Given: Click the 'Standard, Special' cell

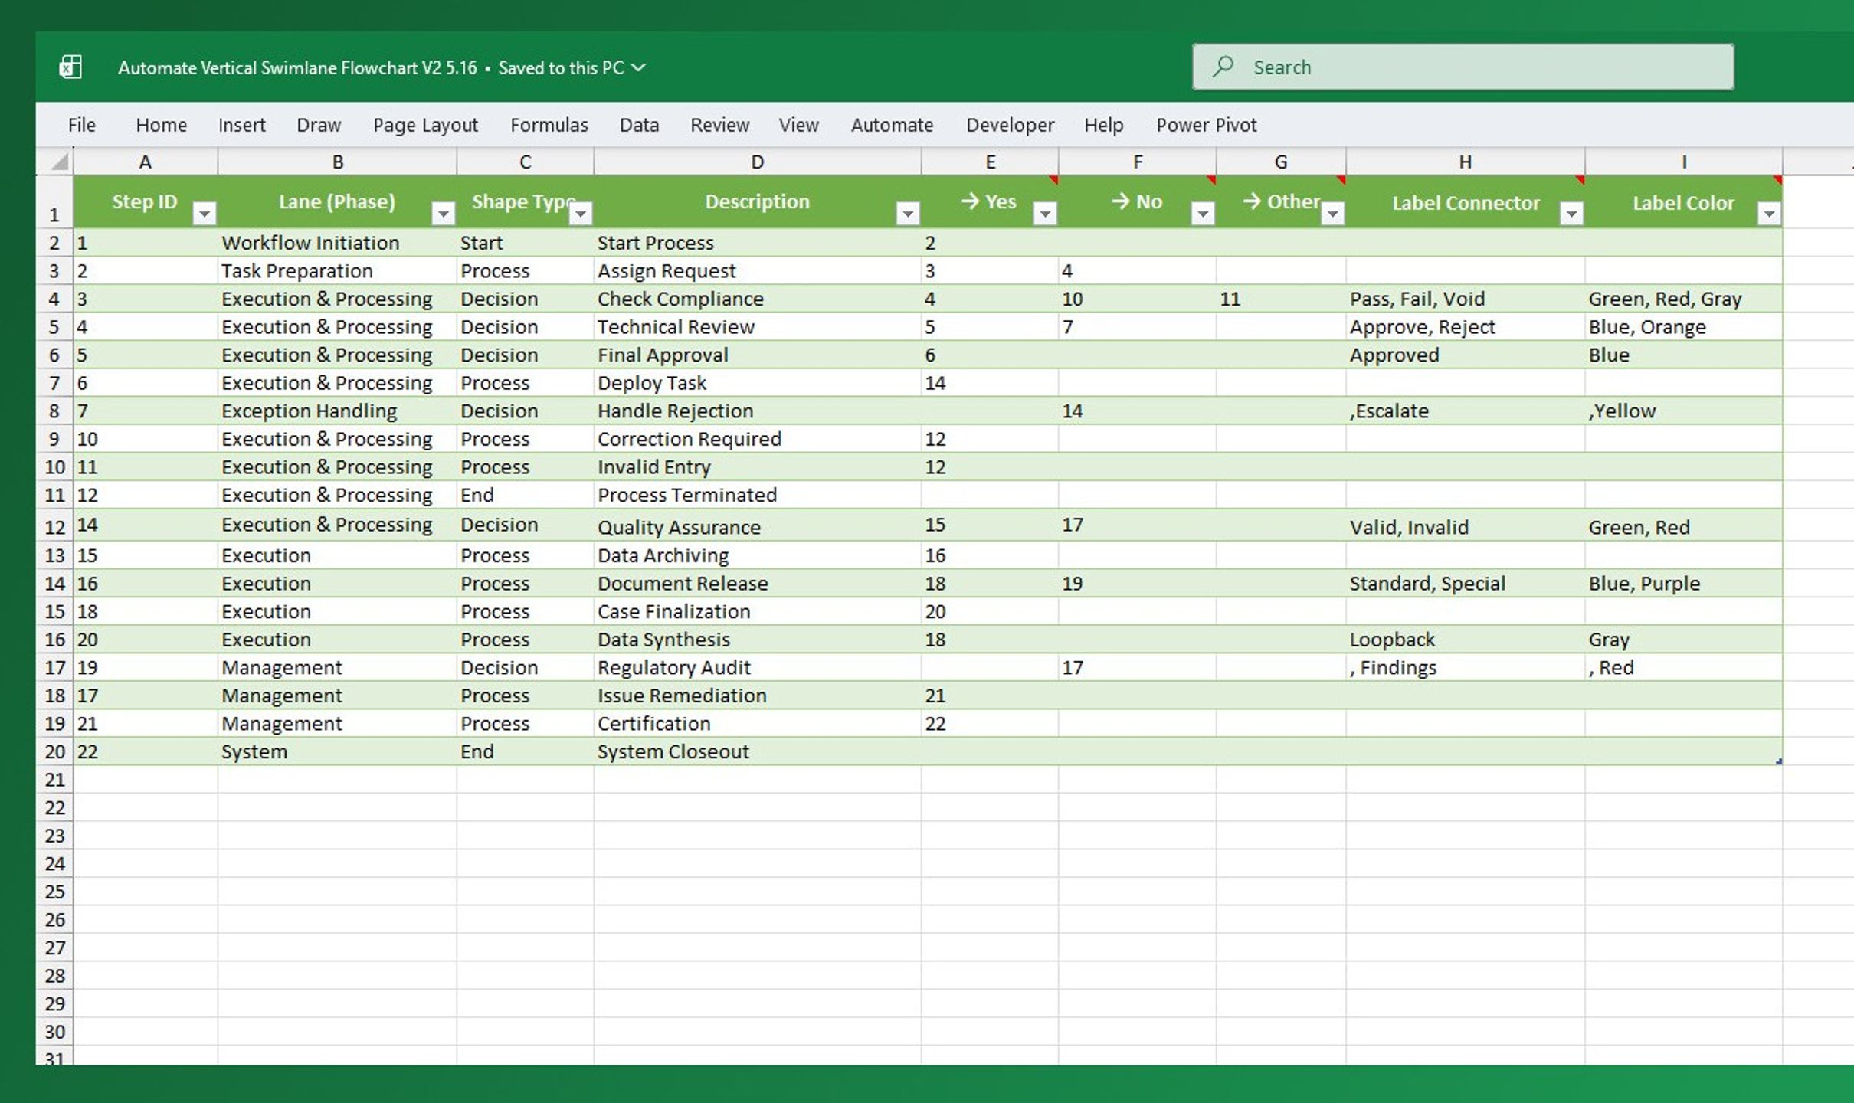Looking at the screenshot, I should pyautogui.click(x=1466, y=584).
